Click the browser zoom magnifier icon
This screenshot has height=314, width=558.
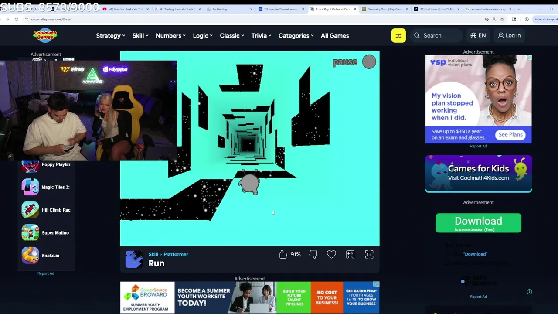(494, 19)
